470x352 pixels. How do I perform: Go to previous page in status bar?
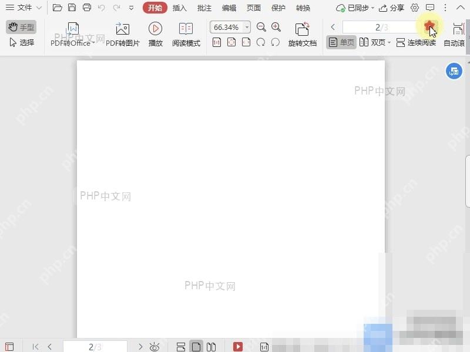click(50, 347)
